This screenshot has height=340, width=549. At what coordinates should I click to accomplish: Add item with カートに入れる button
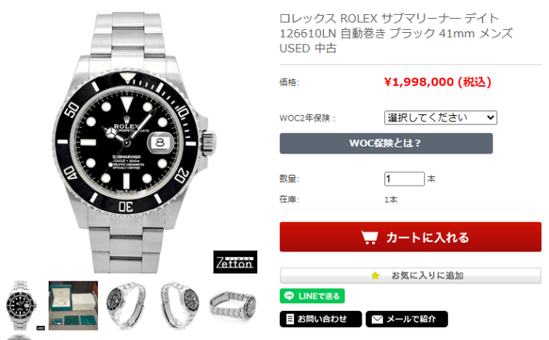tap(410, 237)
